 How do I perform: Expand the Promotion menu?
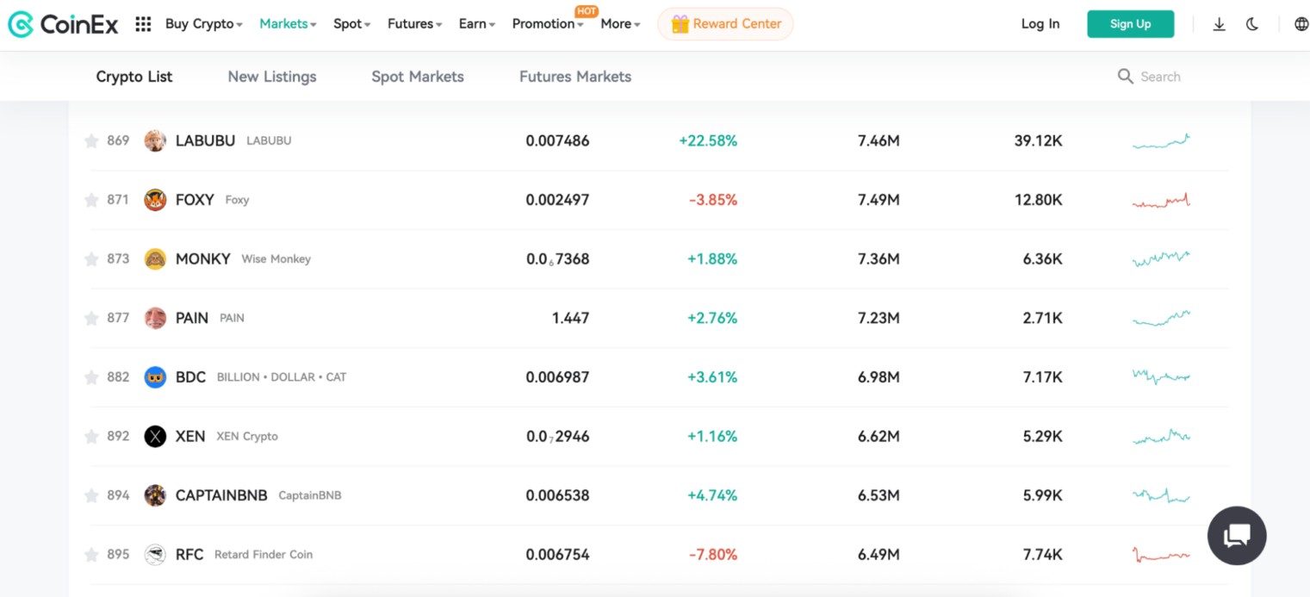coord(544,23)
